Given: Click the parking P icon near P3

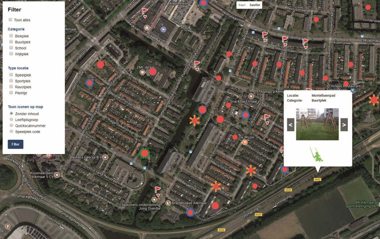Looking at the screenshot, I should click(8, 226).
